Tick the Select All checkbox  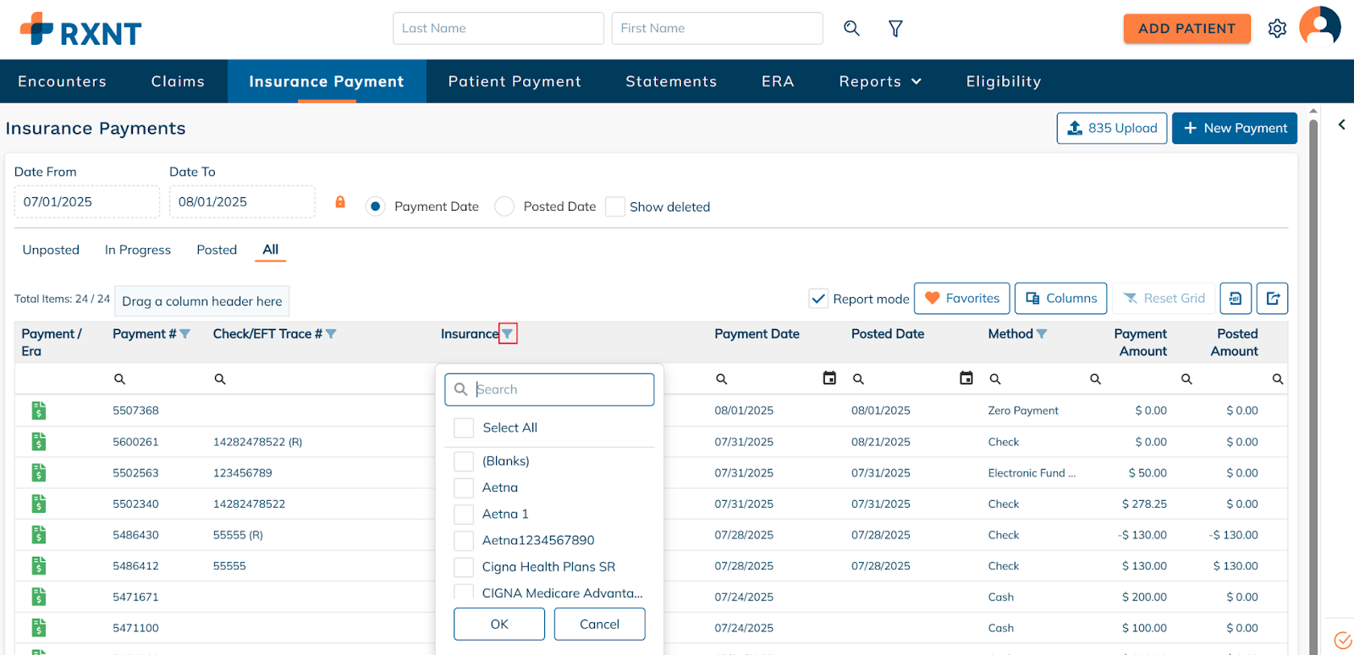(x=464, y=428)
